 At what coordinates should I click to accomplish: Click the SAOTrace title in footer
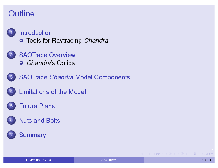(x=109, y=160)
